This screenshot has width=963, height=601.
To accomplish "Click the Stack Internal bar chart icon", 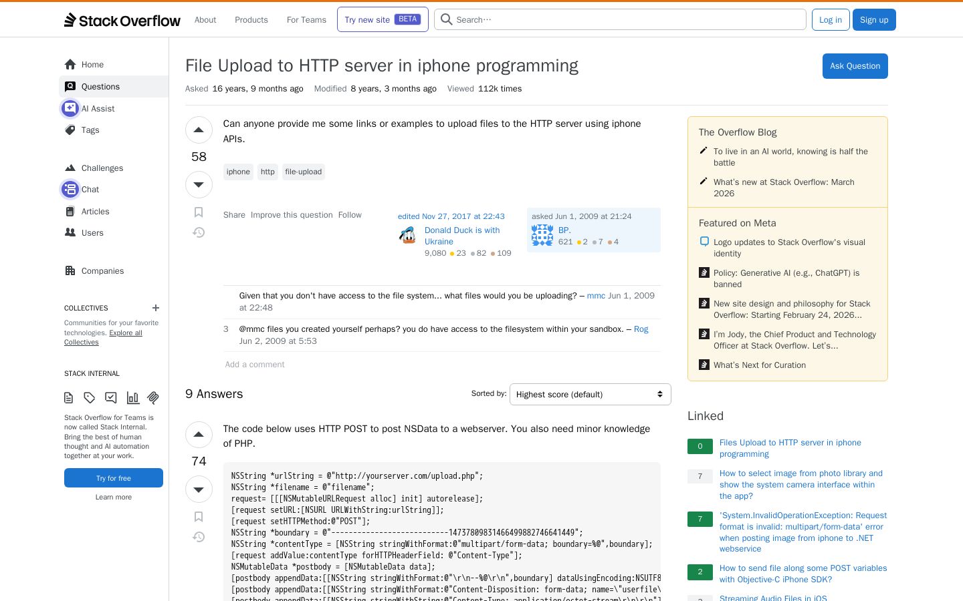I will coord(133,398).
